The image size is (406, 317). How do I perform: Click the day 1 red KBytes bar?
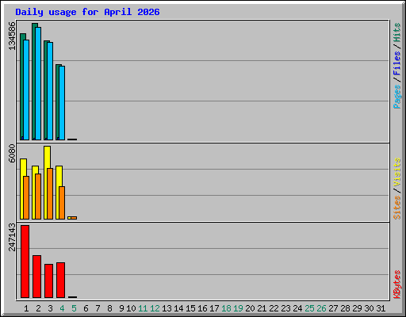[x=25, y=262]
